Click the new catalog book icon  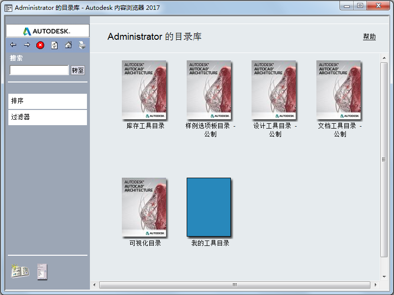[x=20, y=271]
